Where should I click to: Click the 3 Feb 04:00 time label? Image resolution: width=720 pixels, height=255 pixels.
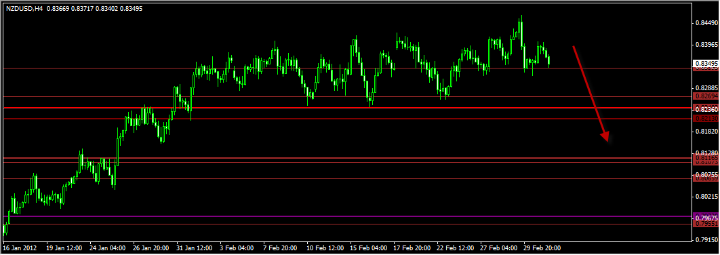(x=237, y=248)
